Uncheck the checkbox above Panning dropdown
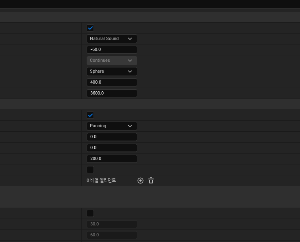The width and height of the screenshot is (300, 242). point(90,115)
